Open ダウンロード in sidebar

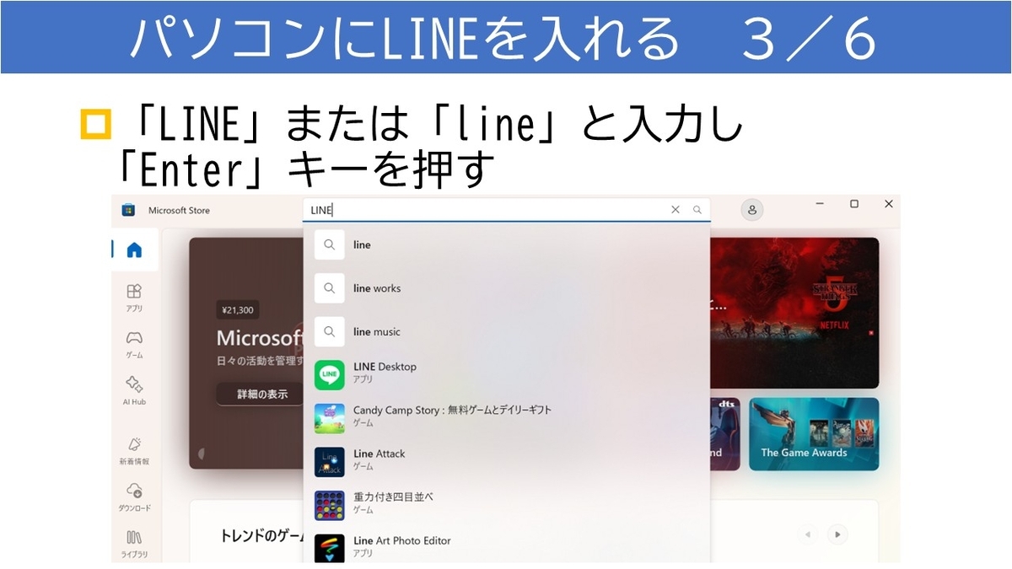pos(134,497)
